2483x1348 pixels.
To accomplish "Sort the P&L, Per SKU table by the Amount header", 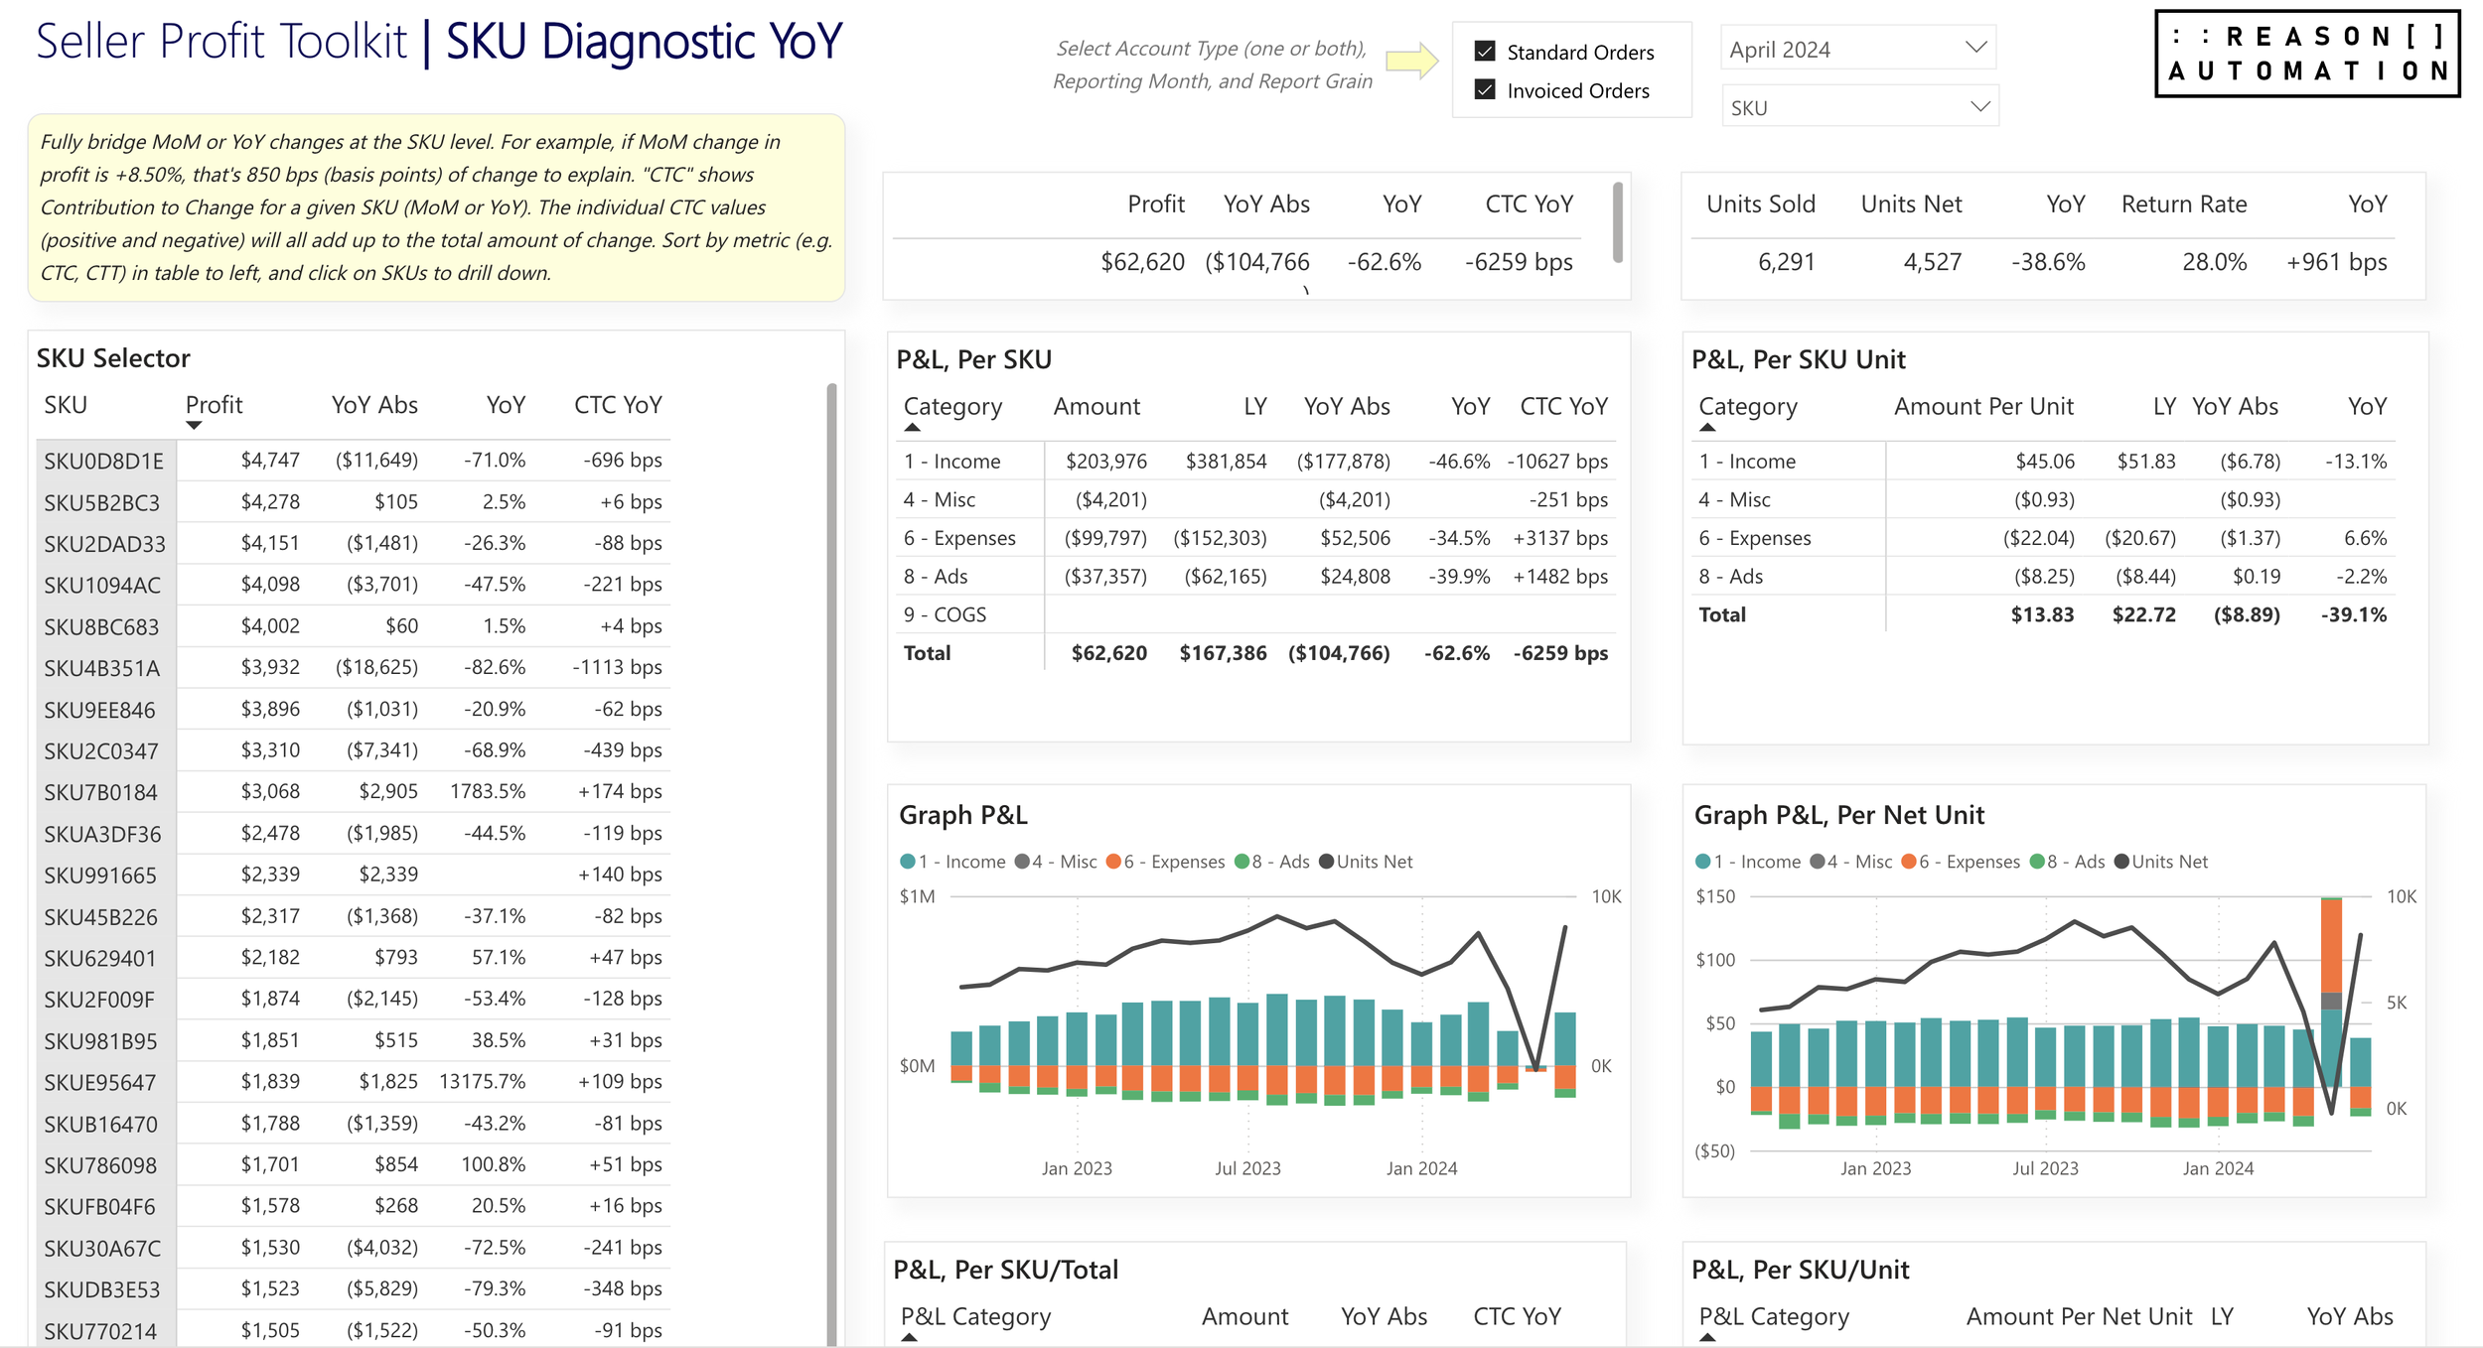I will click(1095, 407).
